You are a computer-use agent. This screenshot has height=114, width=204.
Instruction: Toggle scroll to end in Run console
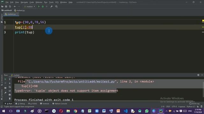(x=10, y=91)
